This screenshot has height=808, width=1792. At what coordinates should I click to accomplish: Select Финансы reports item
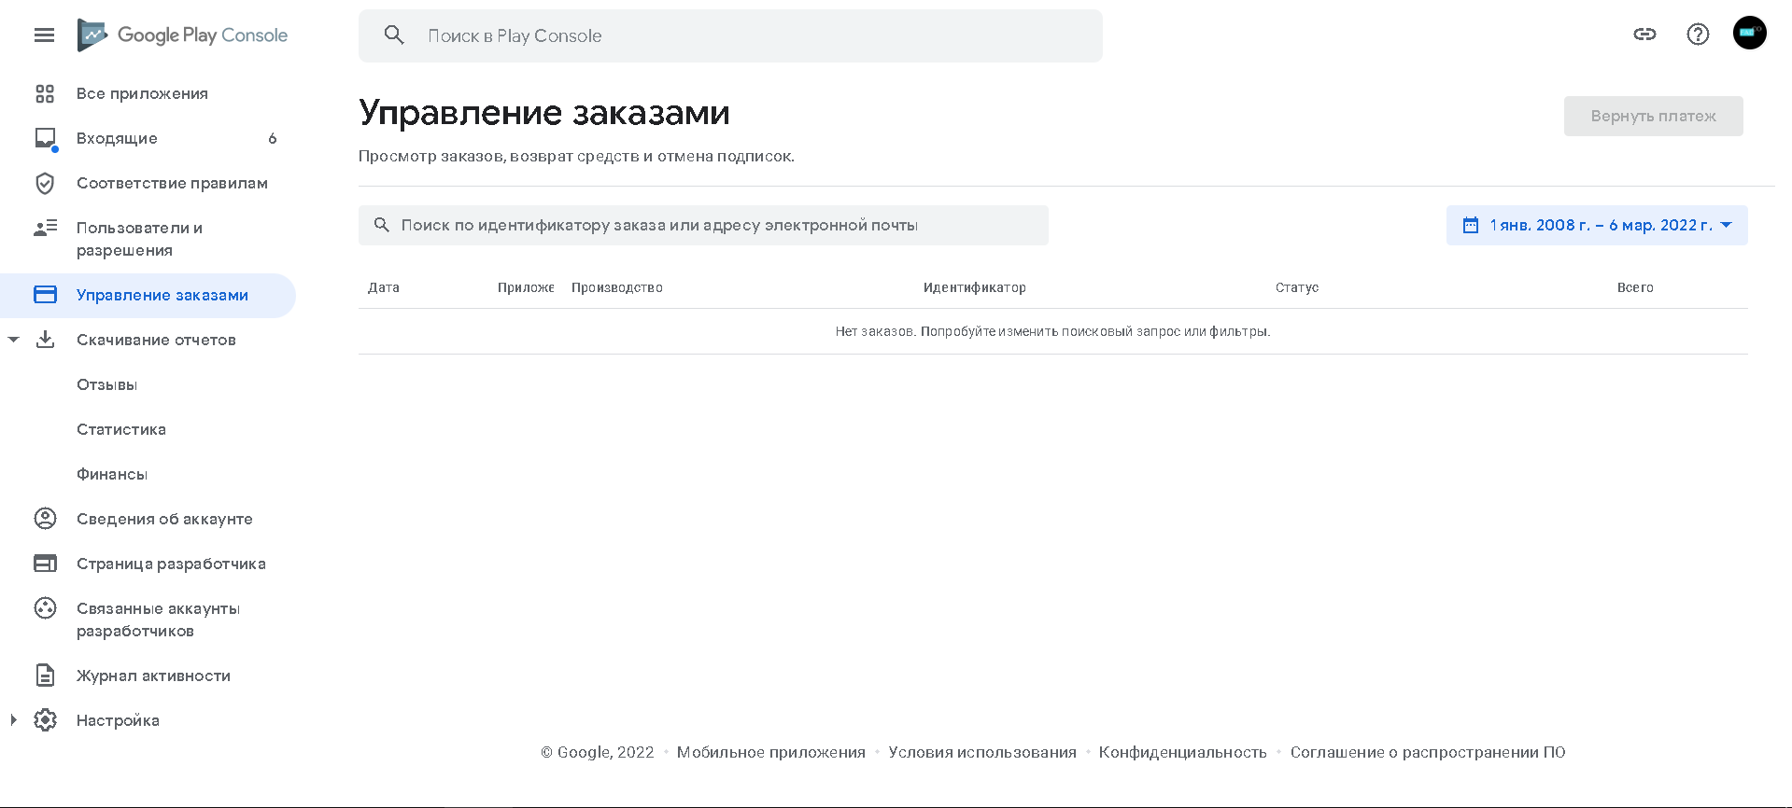(x=112, y=474)
